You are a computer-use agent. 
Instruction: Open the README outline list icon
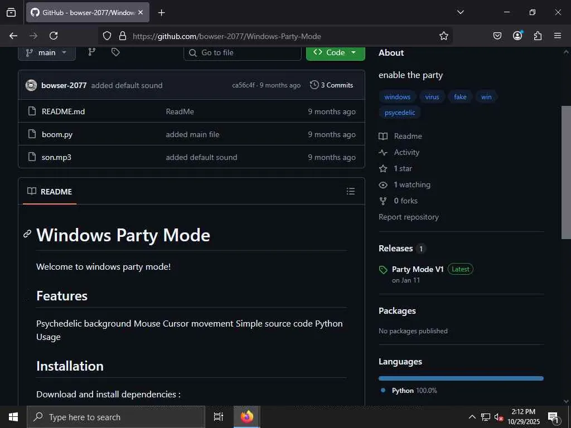coord(351,191)
